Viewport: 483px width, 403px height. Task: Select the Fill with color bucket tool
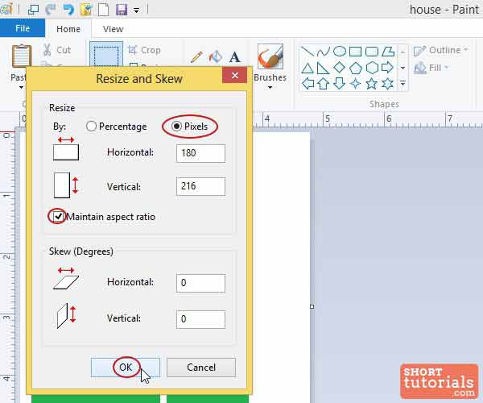pyautogui.click(x=215, y=57)
